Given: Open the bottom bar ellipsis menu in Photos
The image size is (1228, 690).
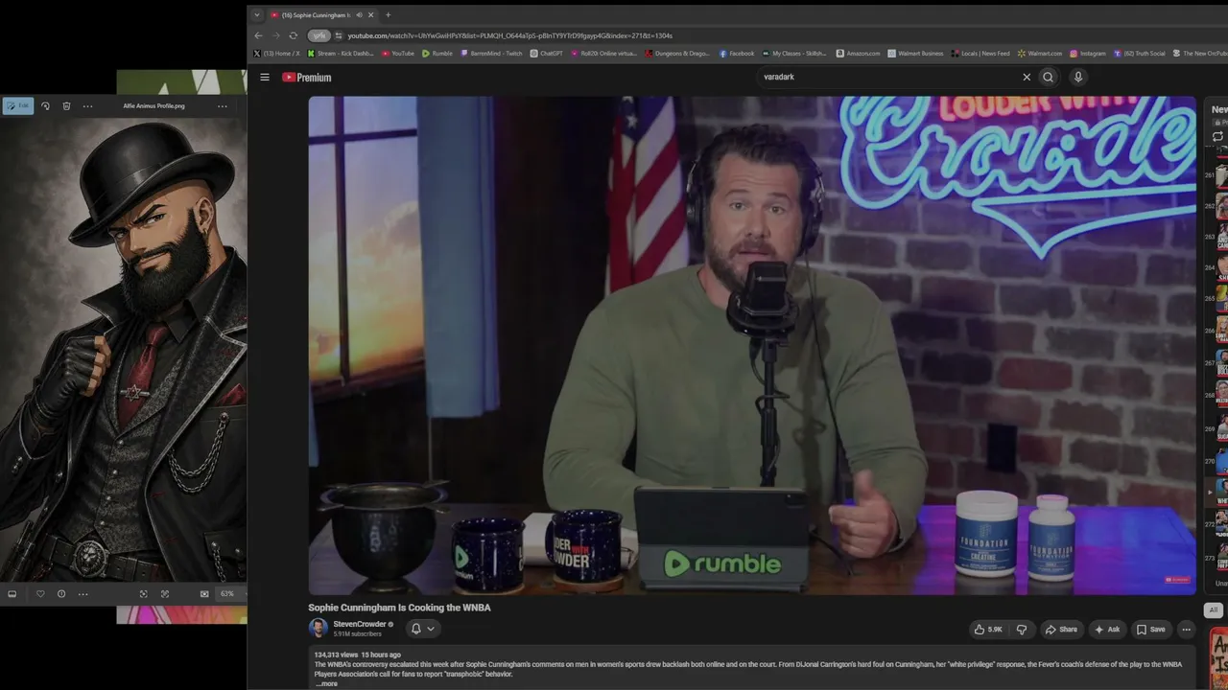Looking at the screenshot, I should click(x=83, y=594).
